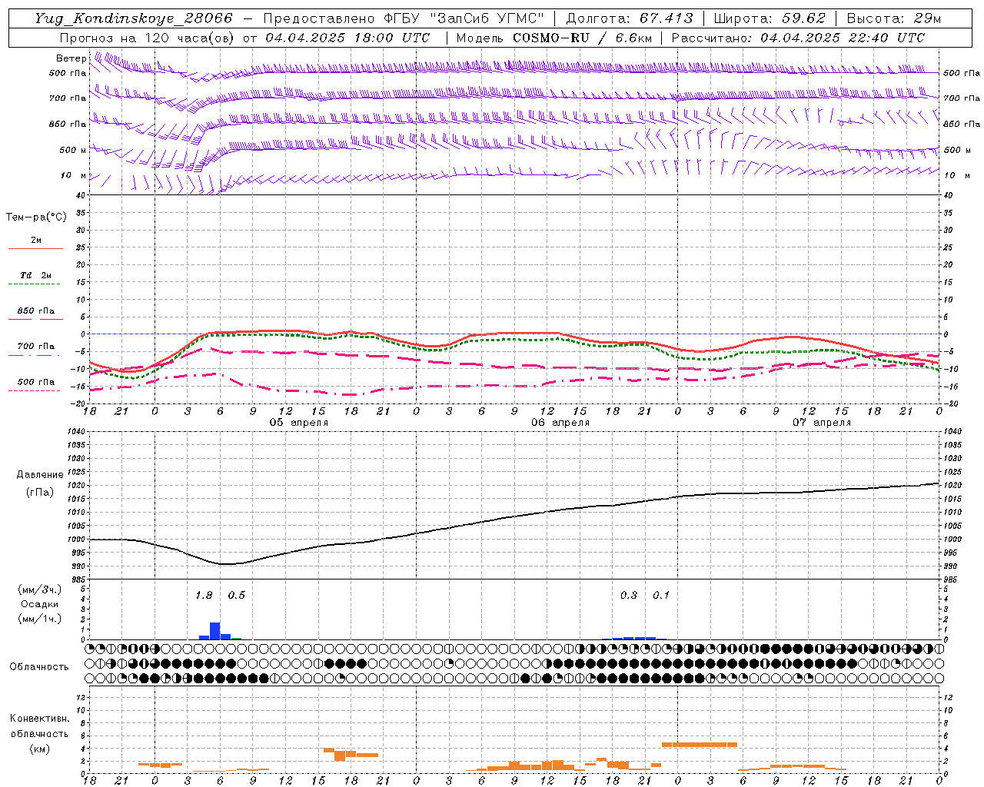This screenshot has height=787, width=984.
Task: Click the 500 гПа temperature legend entry
Action: click(x=35, y=384)
